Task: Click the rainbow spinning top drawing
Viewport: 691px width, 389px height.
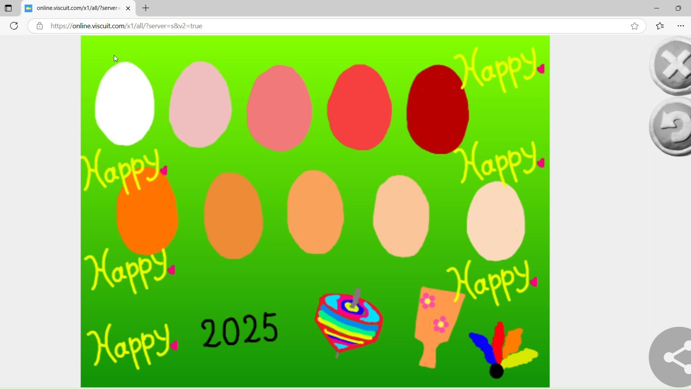Action: coord(349,323)
